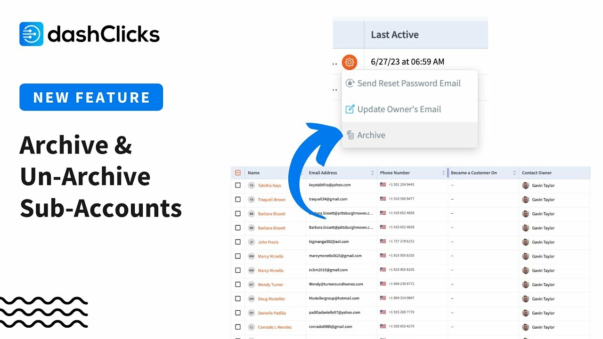
Task: Click the Last Active column header
Action: (395, 34)
